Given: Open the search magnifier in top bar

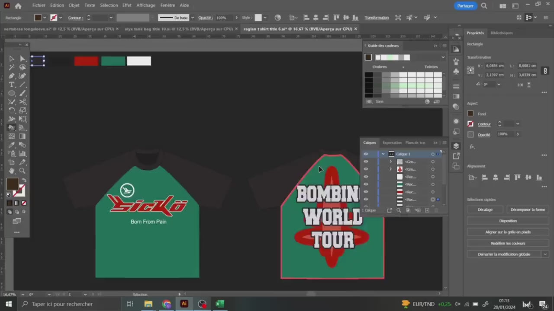Looking at the screenshot, I should 484,6.
